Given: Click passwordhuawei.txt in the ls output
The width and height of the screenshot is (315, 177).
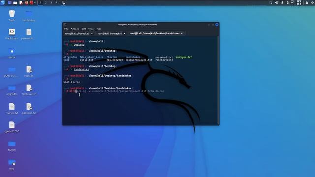Looking at the screenshot, I should pos(139,60).
